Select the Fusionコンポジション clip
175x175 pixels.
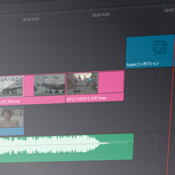pyautogui.click(x=150, y=51)
